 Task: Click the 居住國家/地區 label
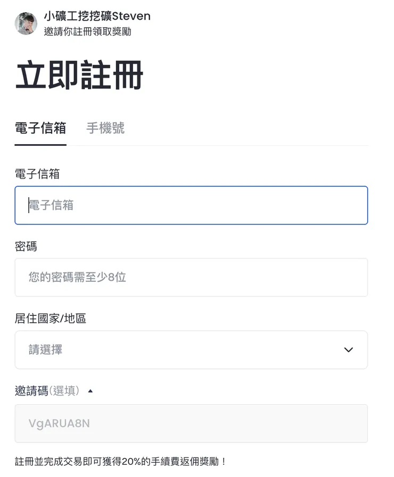pos(49,318)
